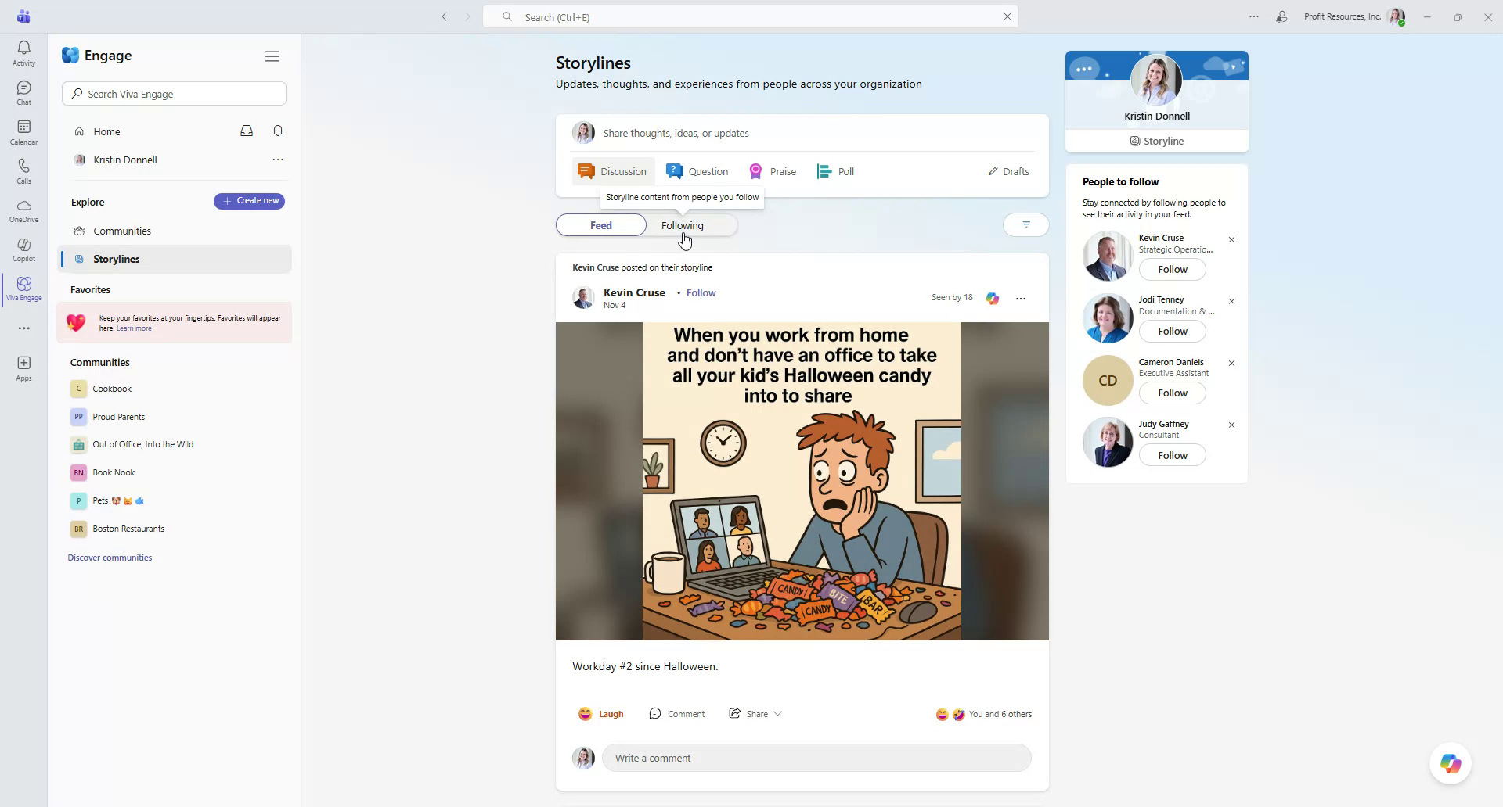Open Viva Engage from the Teams app rail
This screenshot has width=1503, height=807.
coord(23,289)
